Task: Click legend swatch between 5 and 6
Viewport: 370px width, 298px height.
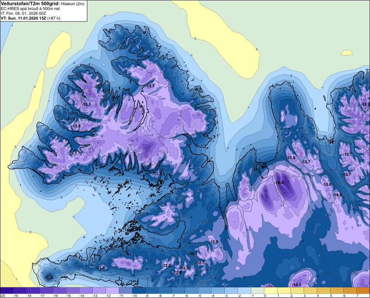Action: pyautogui.click(x=337, y=291)
